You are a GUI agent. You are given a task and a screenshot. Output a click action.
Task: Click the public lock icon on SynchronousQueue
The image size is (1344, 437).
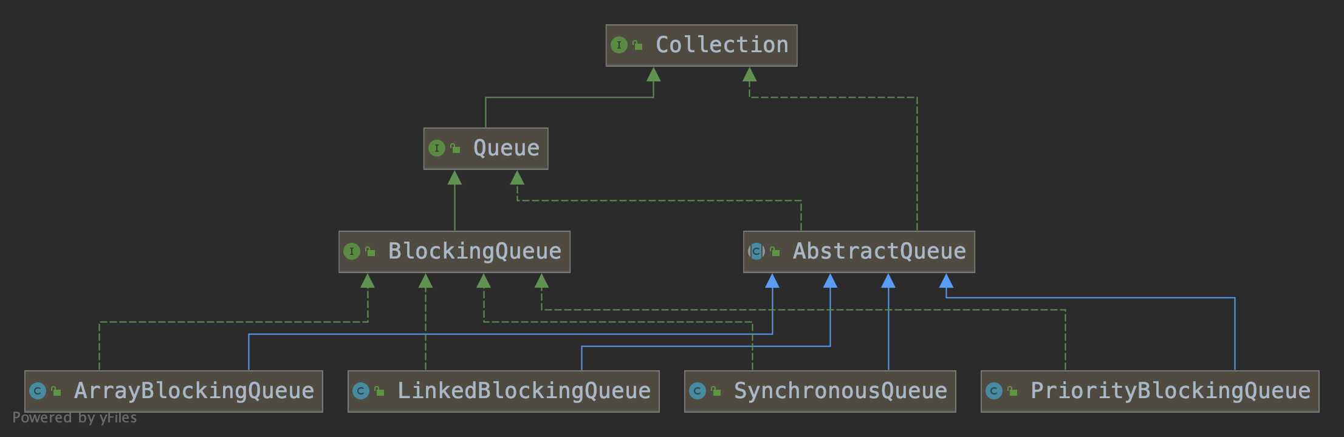(x=716, y=391)
